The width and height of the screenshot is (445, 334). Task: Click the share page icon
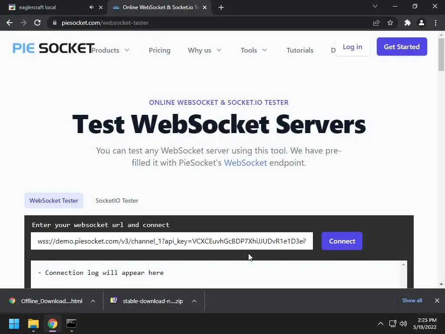[376, 23]
